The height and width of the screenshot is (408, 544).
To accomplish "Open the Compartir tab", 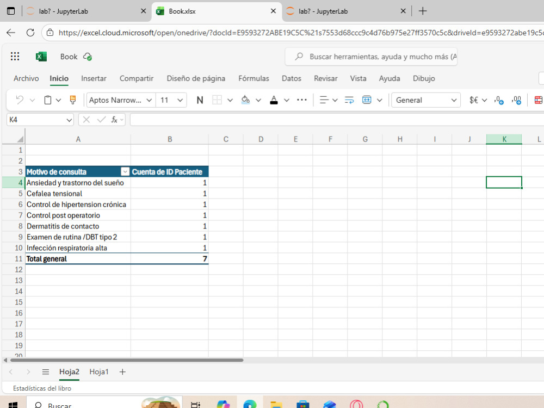I will pyautogui.click(x=137, y=78).
